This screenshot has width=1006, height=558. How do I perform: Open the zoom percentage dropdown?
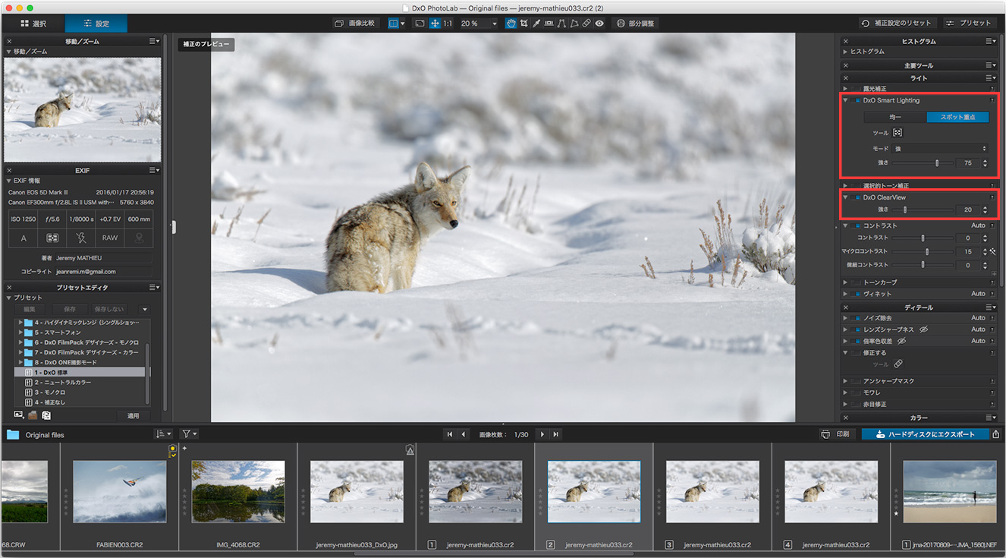click(x=495, y=24)
